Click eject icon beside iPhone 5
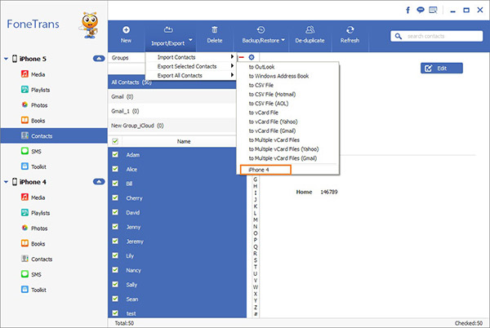This screenshot has height=328, width=490. pyautogui.click(x=99, y=59)
